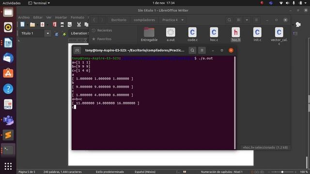The width and height of the screenshot is (310, 174).
Task: Launch Rhythmbox from the dock
Action: pos(8,27)
